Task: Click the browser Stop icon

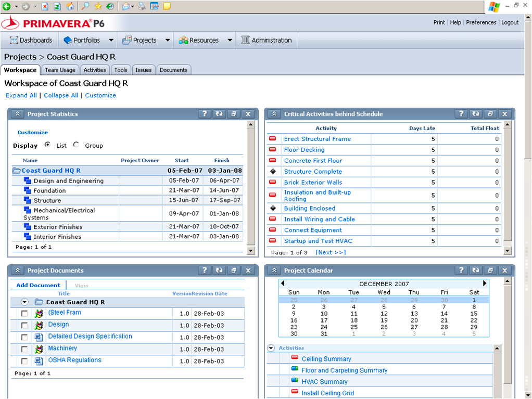Action: [45, 6]
